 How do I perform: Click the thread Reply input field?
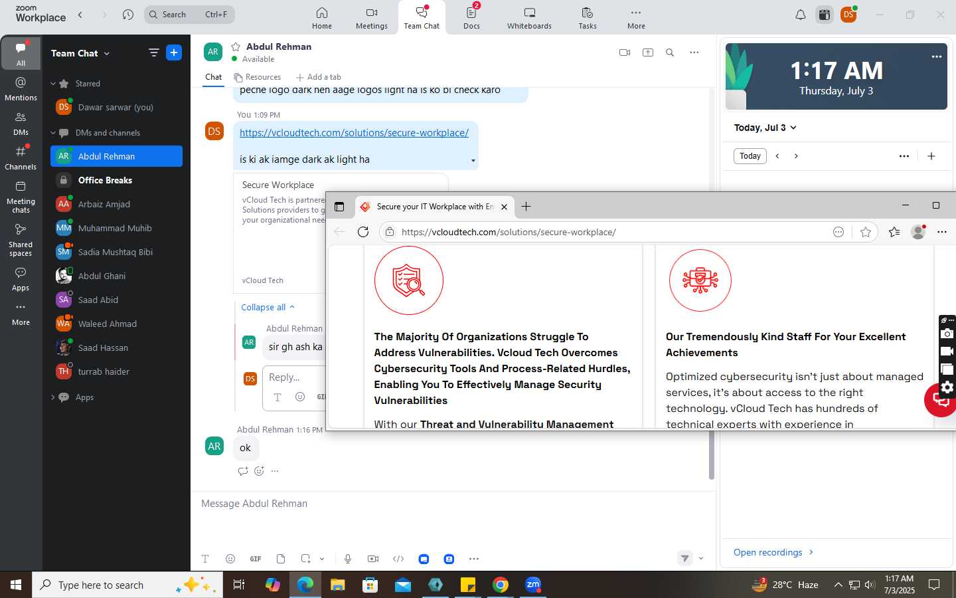[x=295, y=377]
